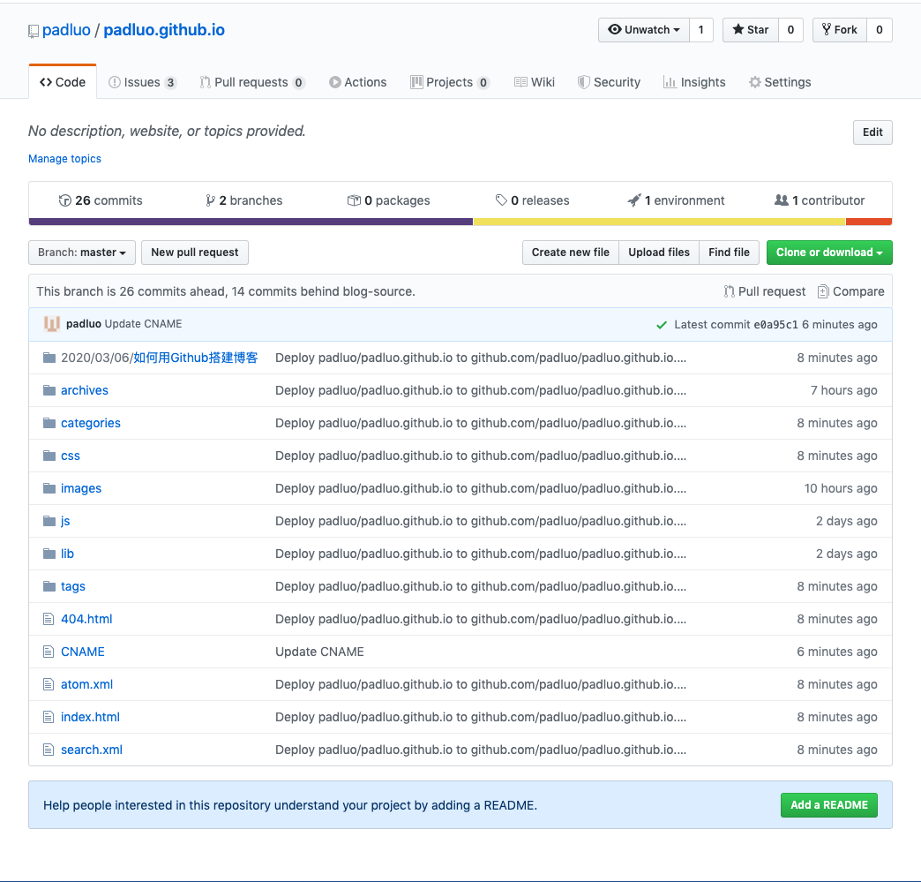Click the Compare diff icon
Screen dimensions: 921x882
click(x=823, y=291)
